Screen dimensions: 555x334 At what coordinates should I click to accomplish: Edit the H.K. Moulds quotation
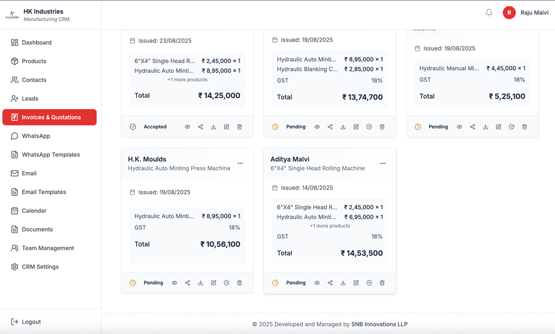click(x=213, y=283)
